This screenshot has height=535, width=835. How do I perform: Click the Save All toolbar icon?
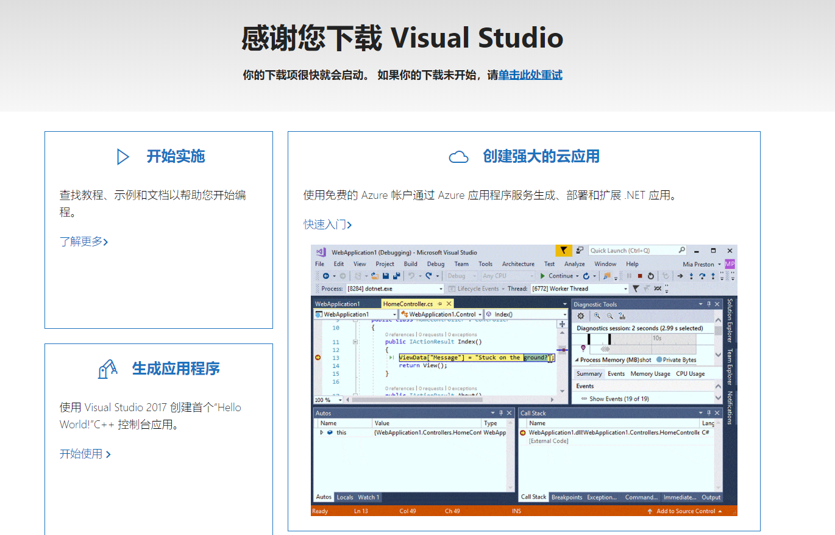click(396, 276)
